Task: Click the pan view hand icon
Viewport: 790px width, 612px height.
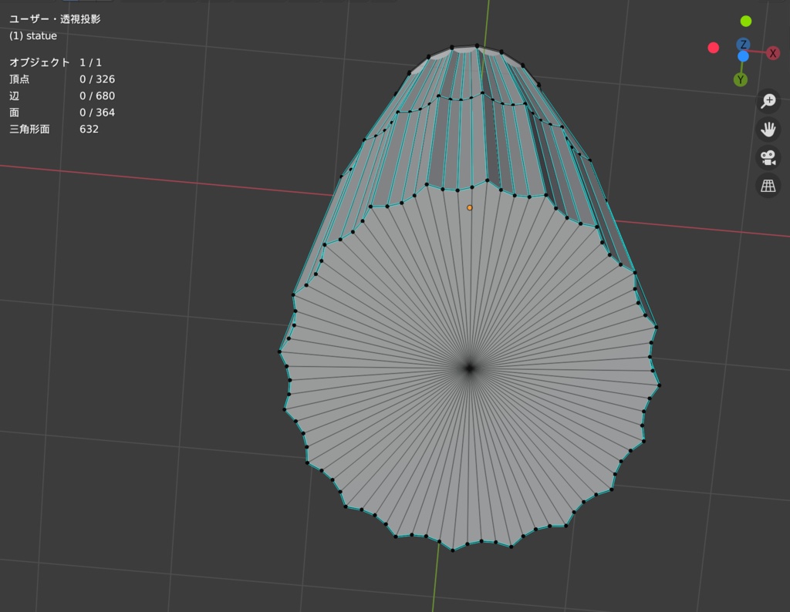Action: tap(768, 129)
